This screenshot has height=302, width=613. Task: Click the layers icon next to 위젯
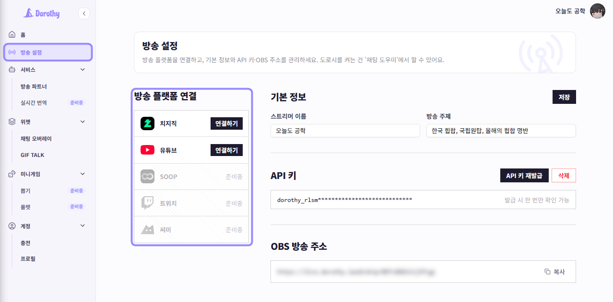(x=12, y=122)
